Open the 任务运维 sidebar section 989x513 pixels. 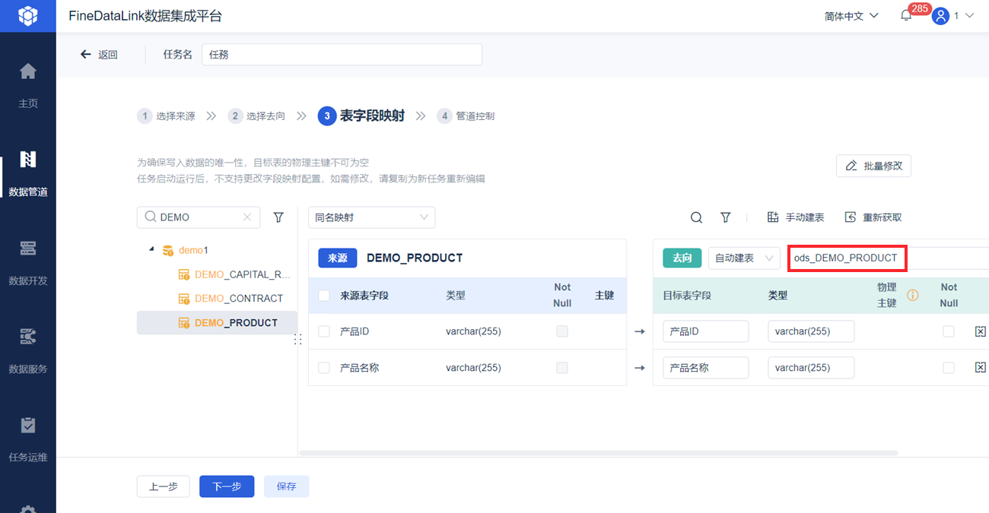coord(27,439)
